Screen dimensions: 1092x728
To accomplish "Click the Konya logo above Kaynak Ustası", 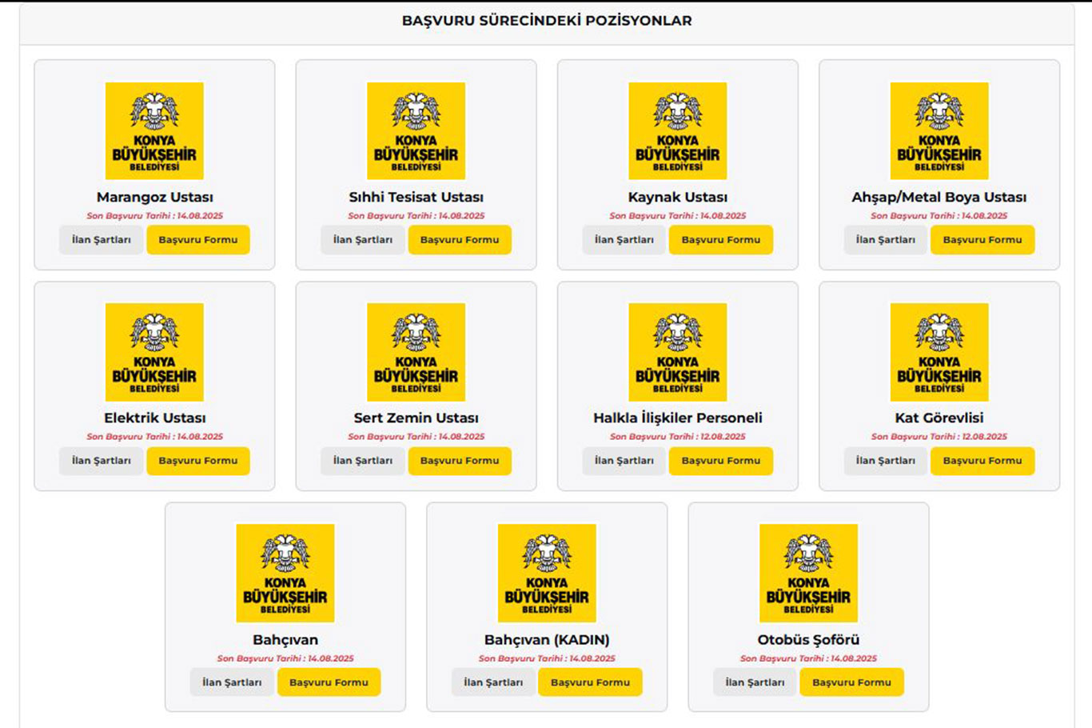I will click(x=678, y=130).
